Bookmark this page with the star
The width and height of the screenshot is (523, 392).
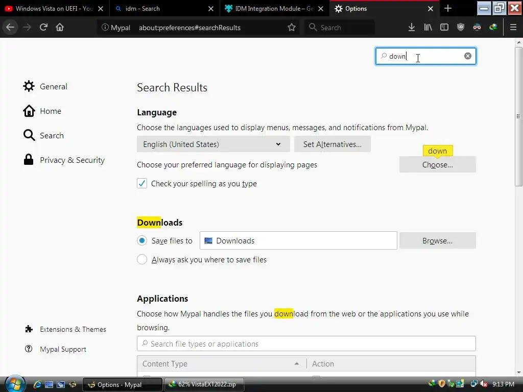pyautogui.click(x=292, y=28)
